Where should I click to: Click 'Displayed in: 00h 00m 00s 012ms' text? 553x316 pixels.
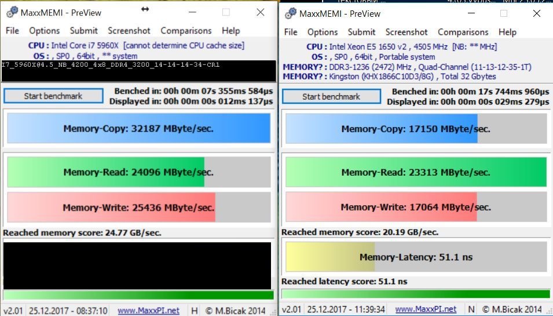[191, 101]
